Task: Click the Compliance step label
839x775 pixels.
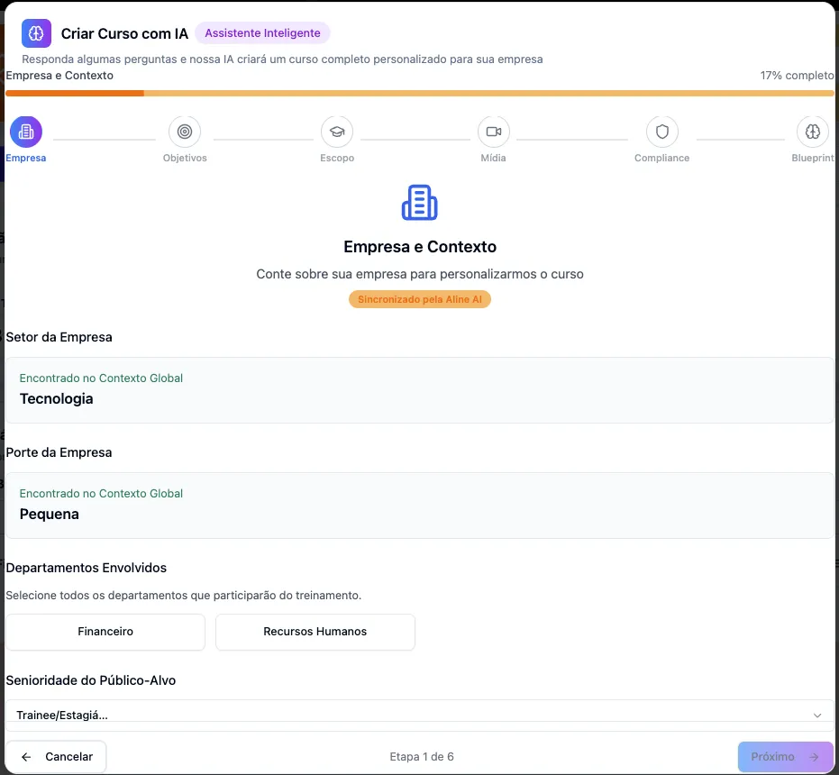Action: [661, 159]
